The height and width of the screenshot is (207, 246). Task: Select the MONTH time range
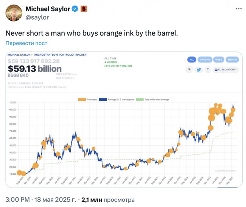pos(232,59)
